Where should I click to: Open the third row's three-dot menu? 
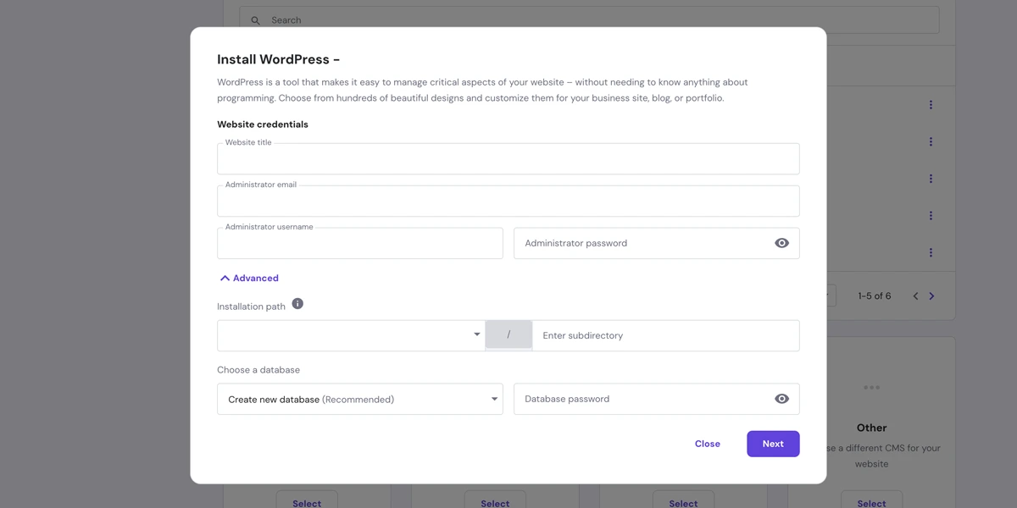(931, 179)
